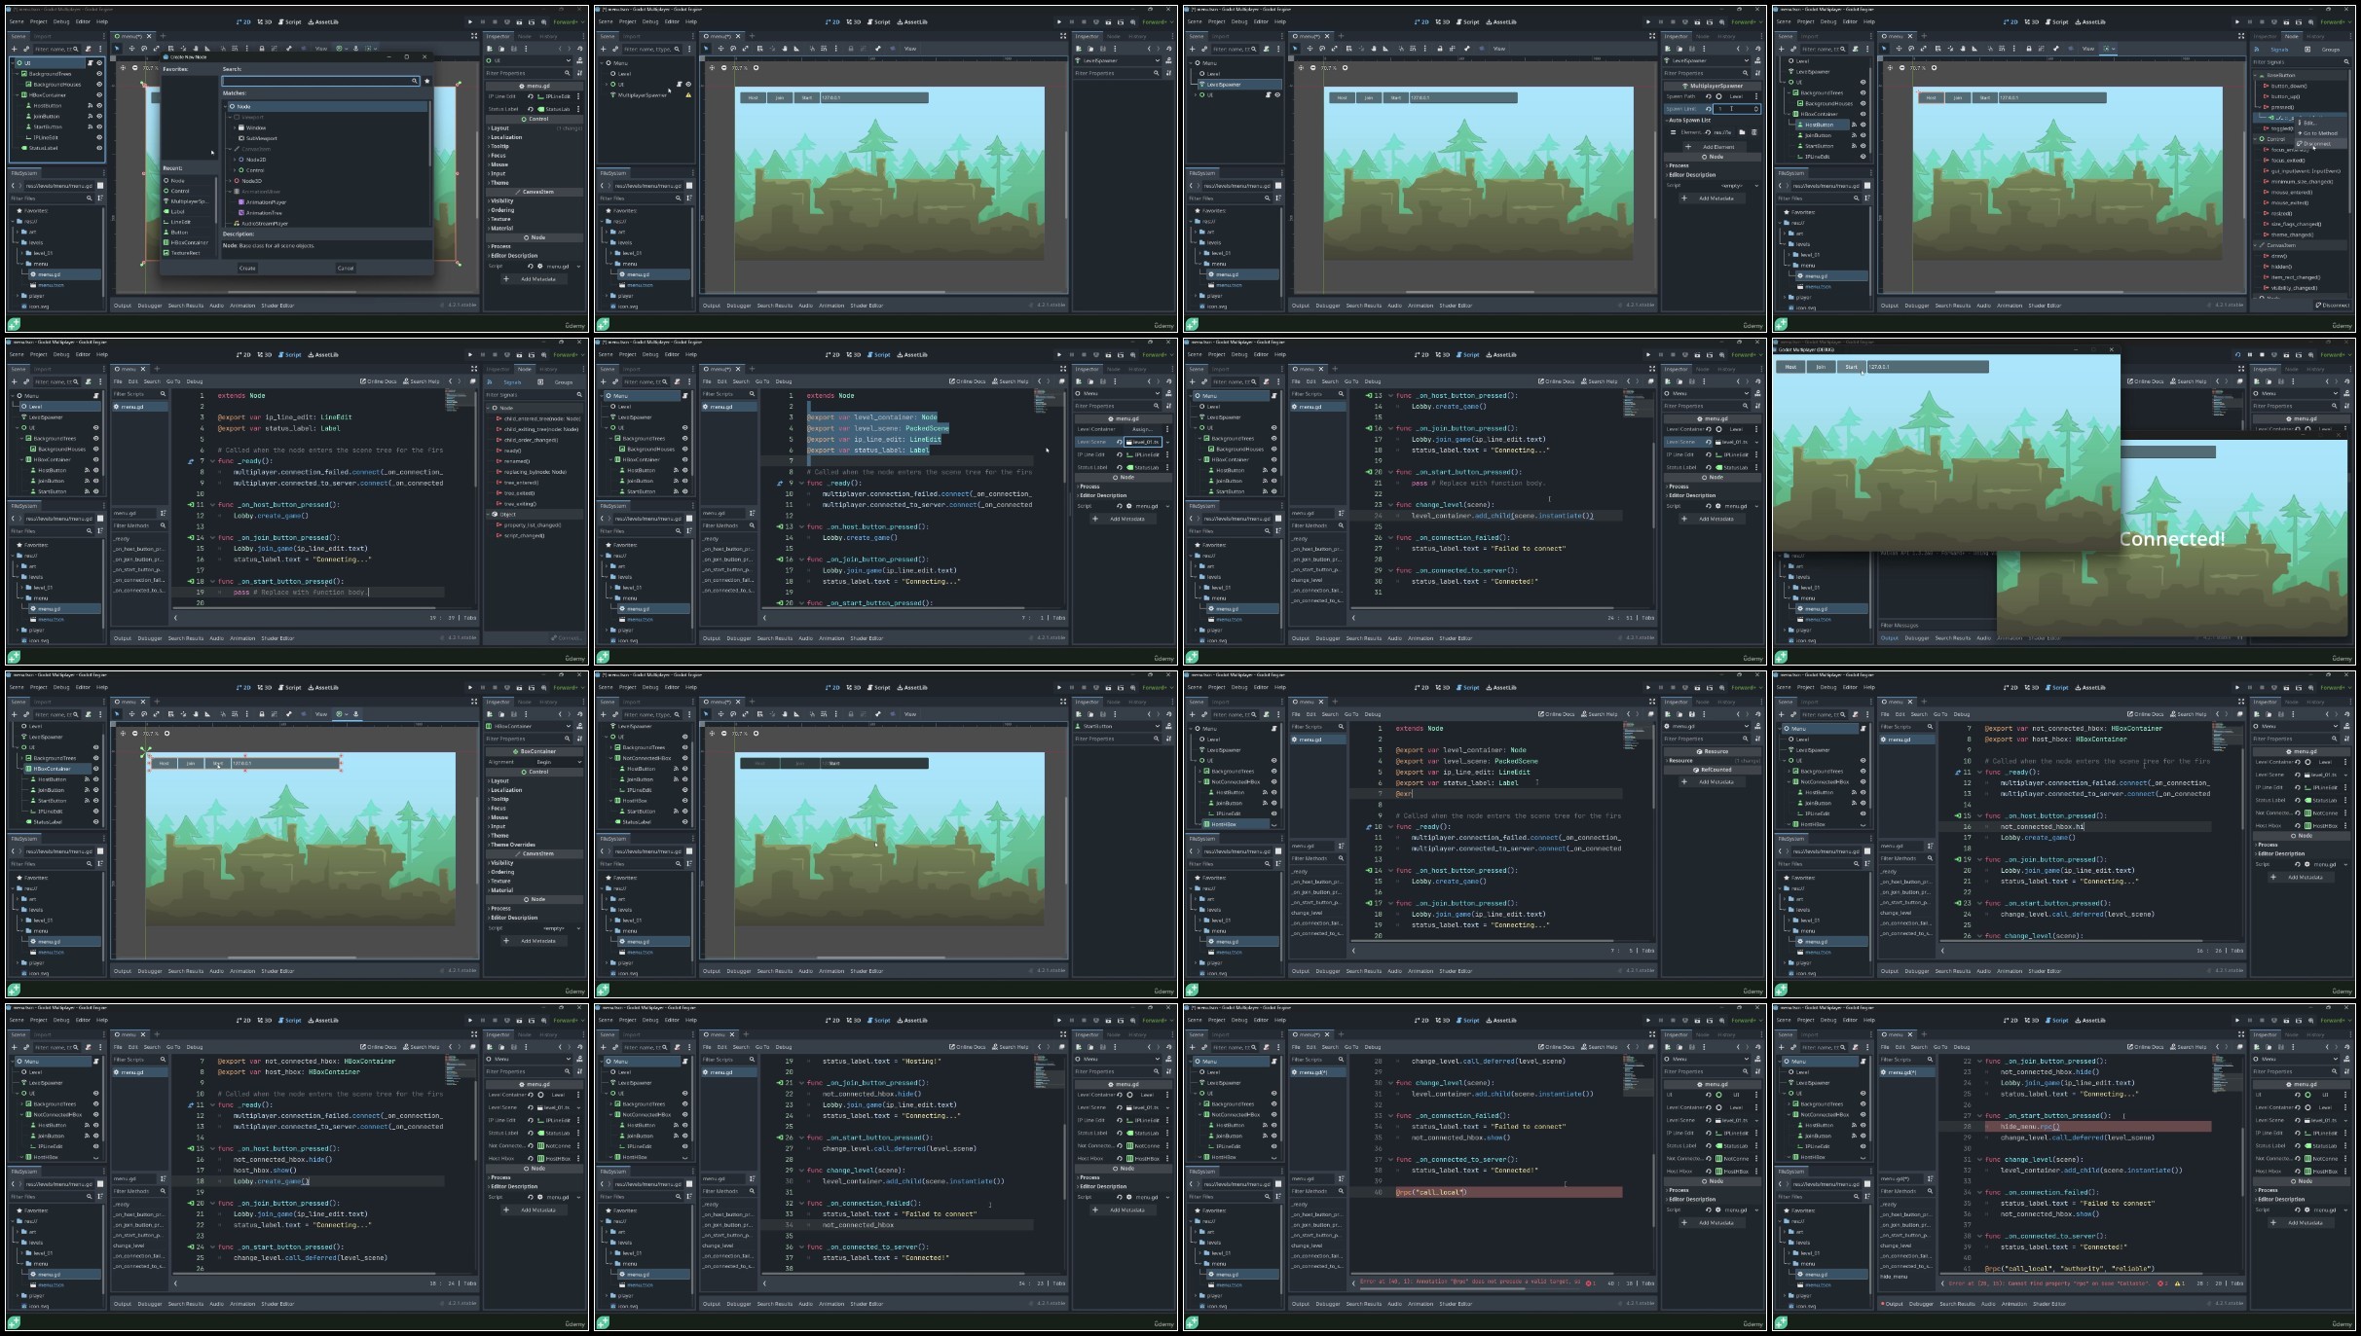2361x1336 pixels.
Task: Click the warning triangle icon beside error count
Action: pyautogui.click(x=2177, y=1283)
